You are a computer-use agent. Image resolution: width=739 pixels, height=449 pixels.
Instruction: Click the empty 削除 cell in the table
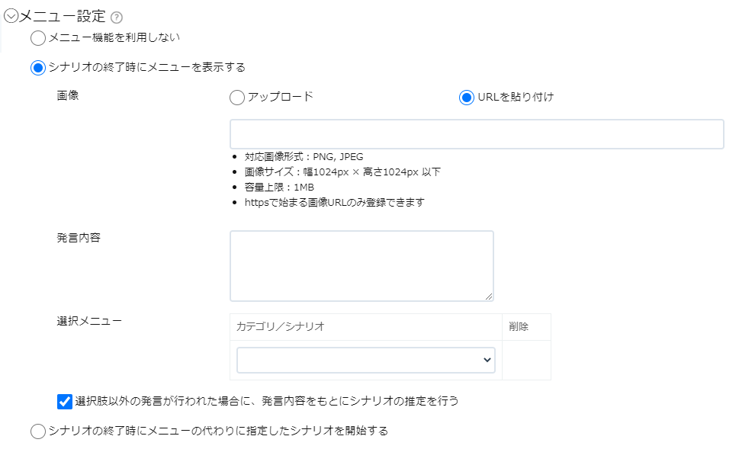tap(526, 360)
